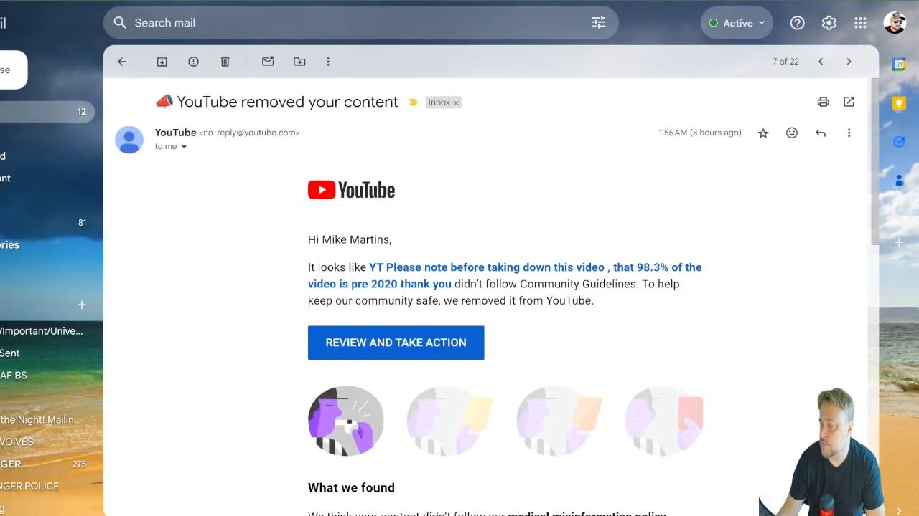Archive this YouTube email

coord(162,62)
